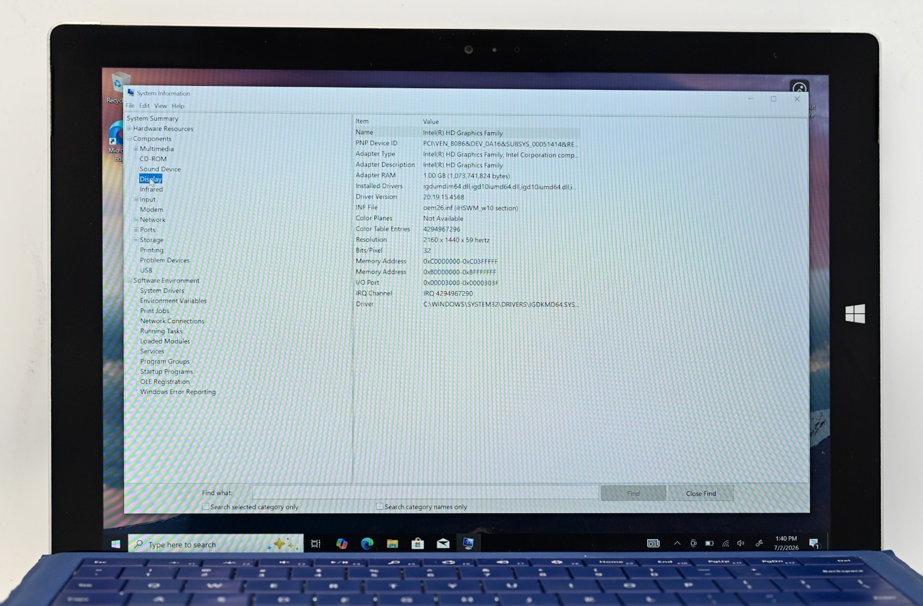Image resolution: width=923 pixels, height=606 pixels.
Task: Select Problem Devices in the tree
Action: [x=164, y=260]
